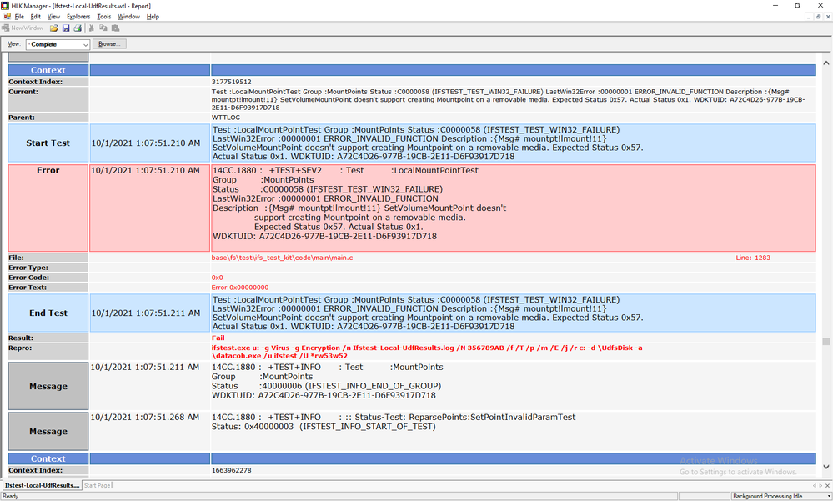The width and height of the screenshot is (833, 501).
Task: Click the Repro: label
Action: click(x=20, y=348)
